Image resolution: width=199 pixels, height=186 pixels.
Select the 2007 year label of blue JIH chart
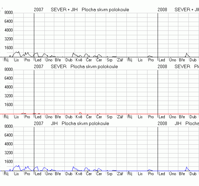point(39,124)
